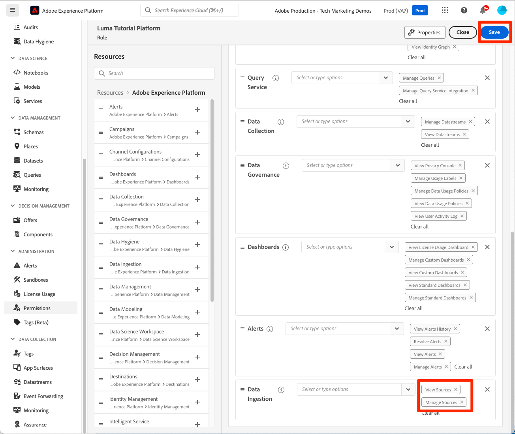Open the Query Service options dropdown
The height and width of the screenshot is (434, 515).
tap(386, 78)
